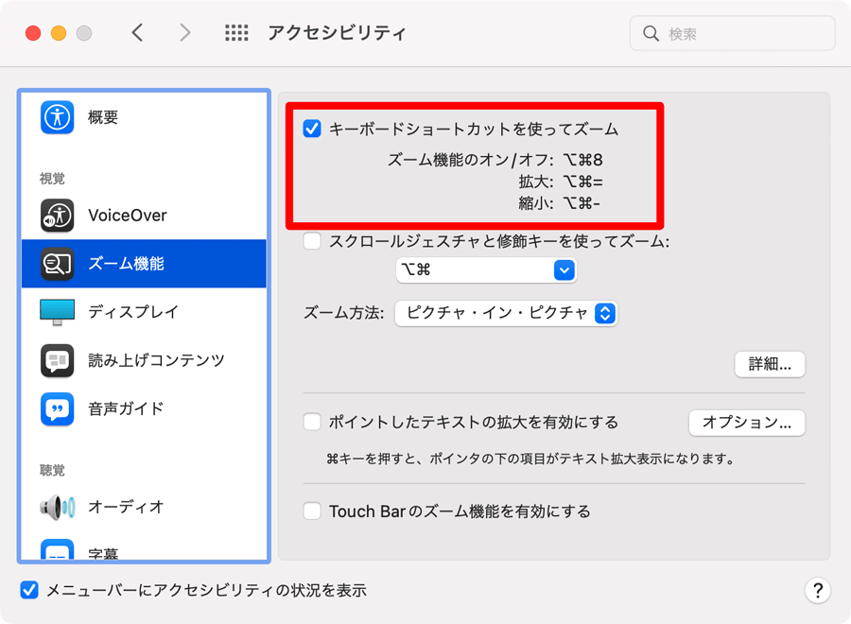Click the search magnifier icon
Viewport: 851px width, 624px height.
pyautogui.click(x=651, y=34)
